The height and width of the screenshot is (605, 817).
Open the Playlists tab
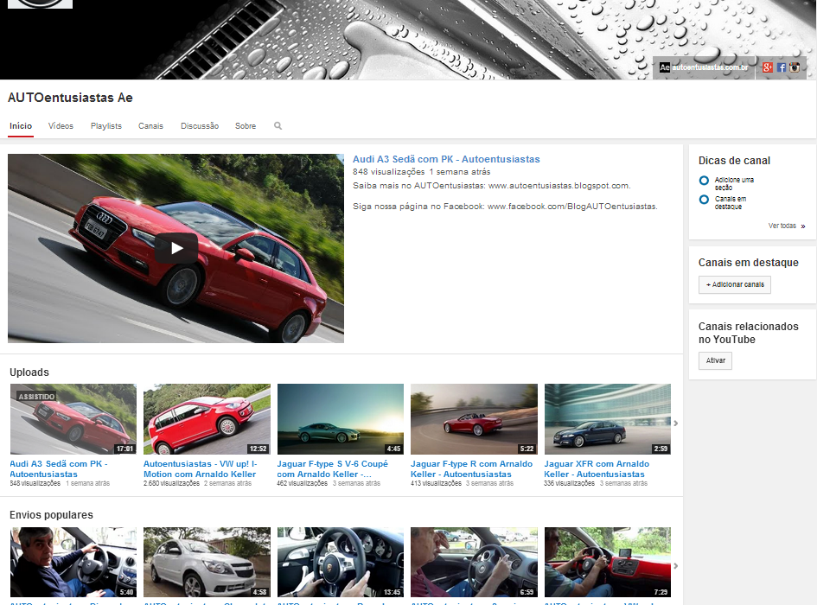(105, 126)
